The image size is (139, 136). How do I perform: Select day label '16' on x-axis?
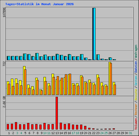click(x=69, y=133)
